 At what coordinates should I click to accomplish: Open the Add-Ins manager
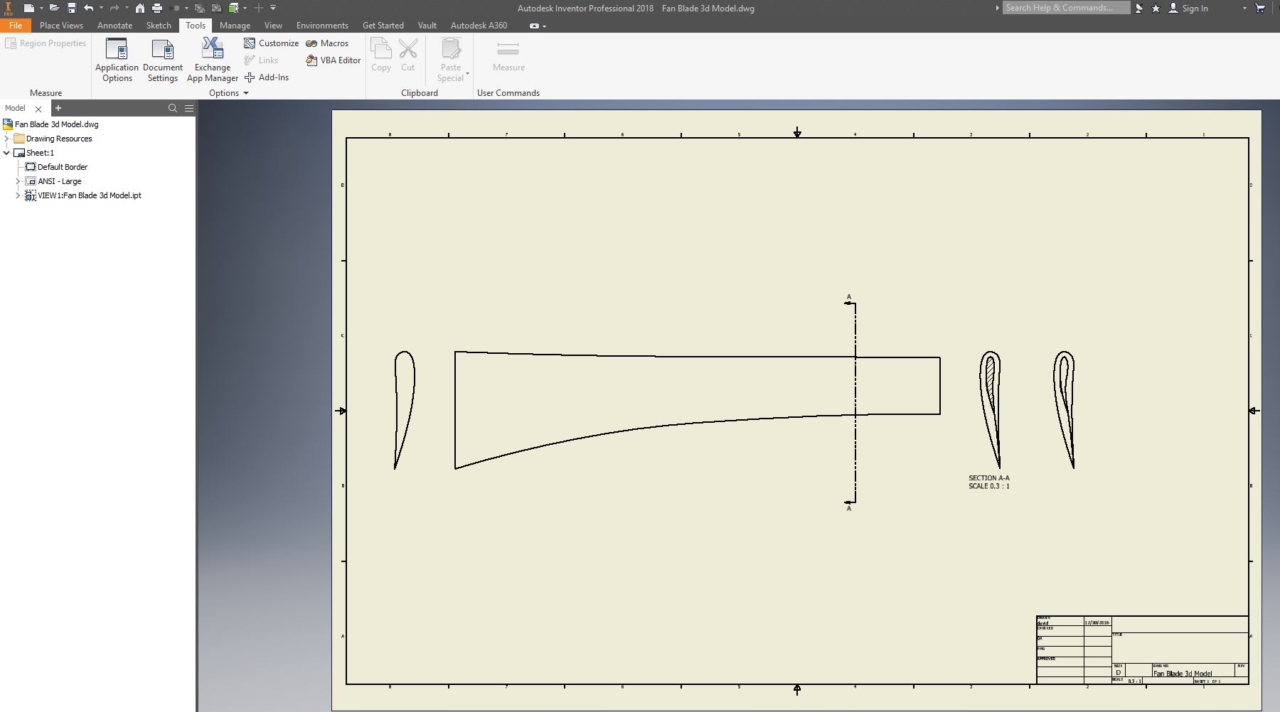[x=267, y=77]
